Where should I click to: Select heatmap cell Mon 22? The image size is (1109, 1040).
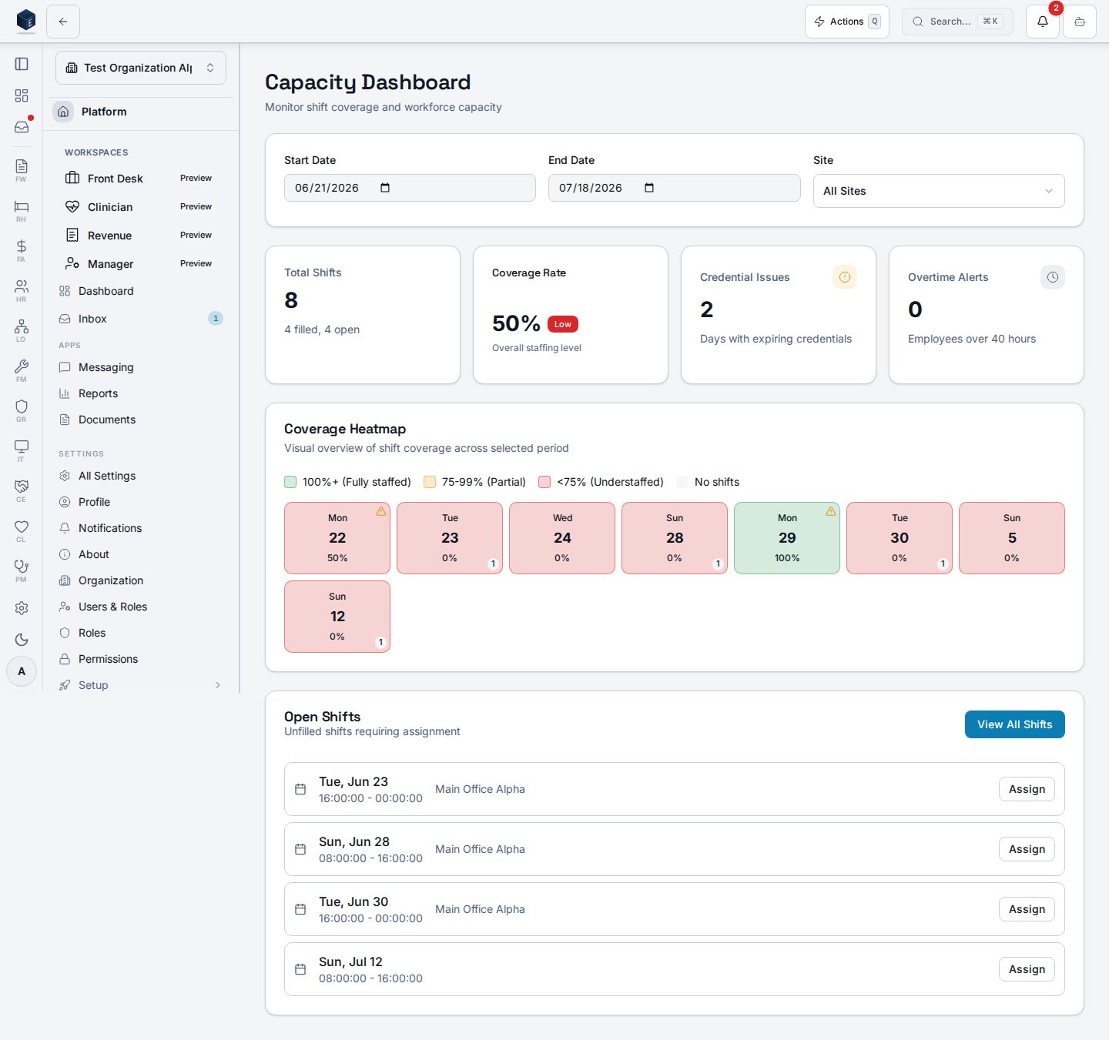click(337, 538)
